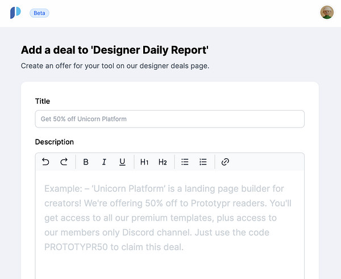Toggle bold formatting
Image resolution: width=341 pixels, height=279 pixels.
pos(86,162)
